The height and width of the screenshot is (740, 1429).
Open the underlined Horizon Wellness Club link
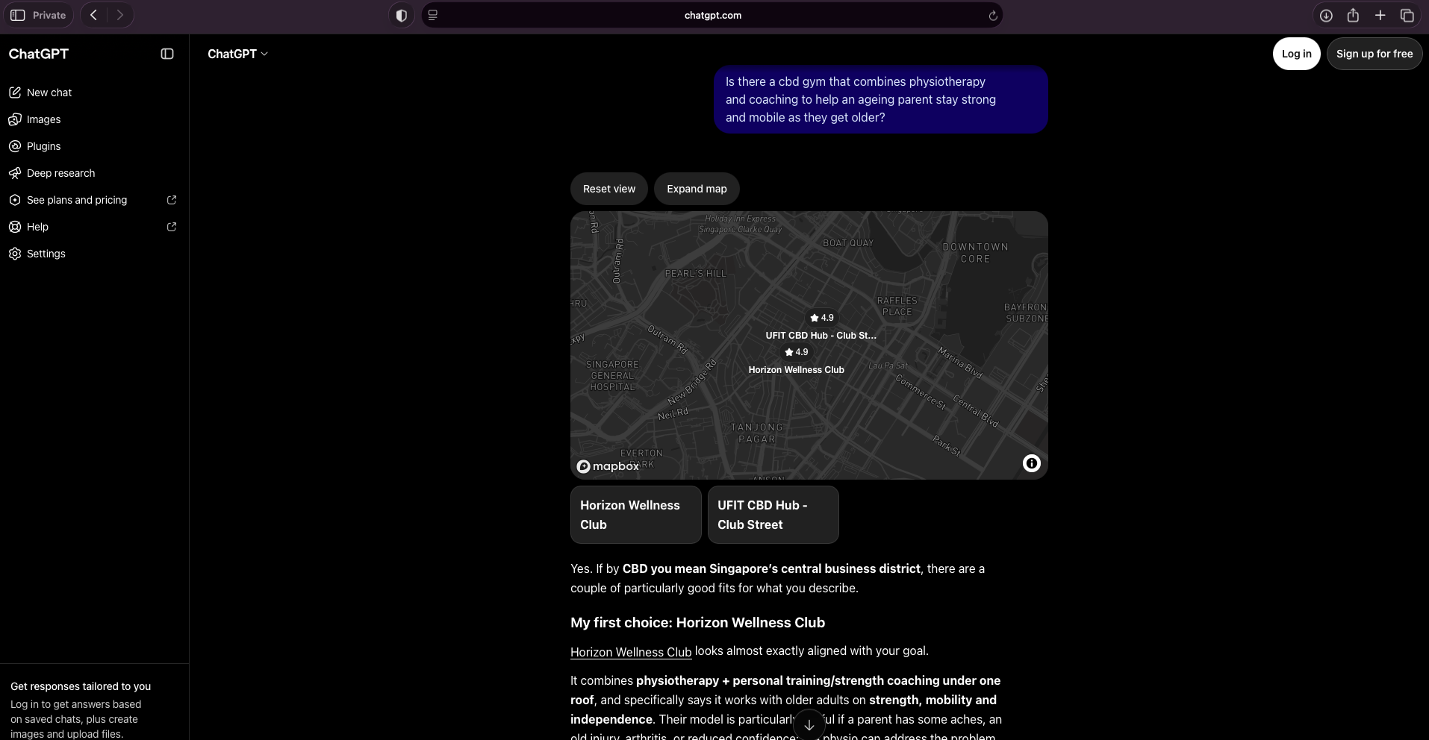point(631,652)
